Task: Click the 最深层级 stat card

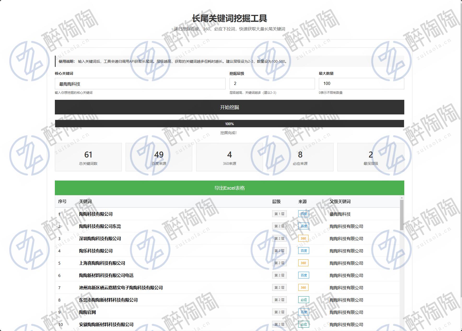Action: coord(371,157)
